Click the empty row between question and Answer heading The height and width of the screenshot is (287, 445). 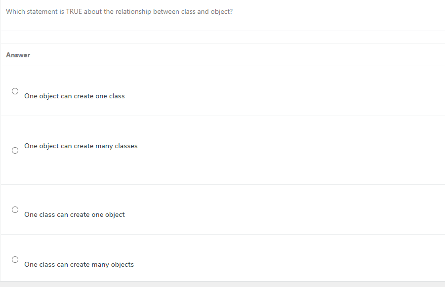click(x=223, y=37)
